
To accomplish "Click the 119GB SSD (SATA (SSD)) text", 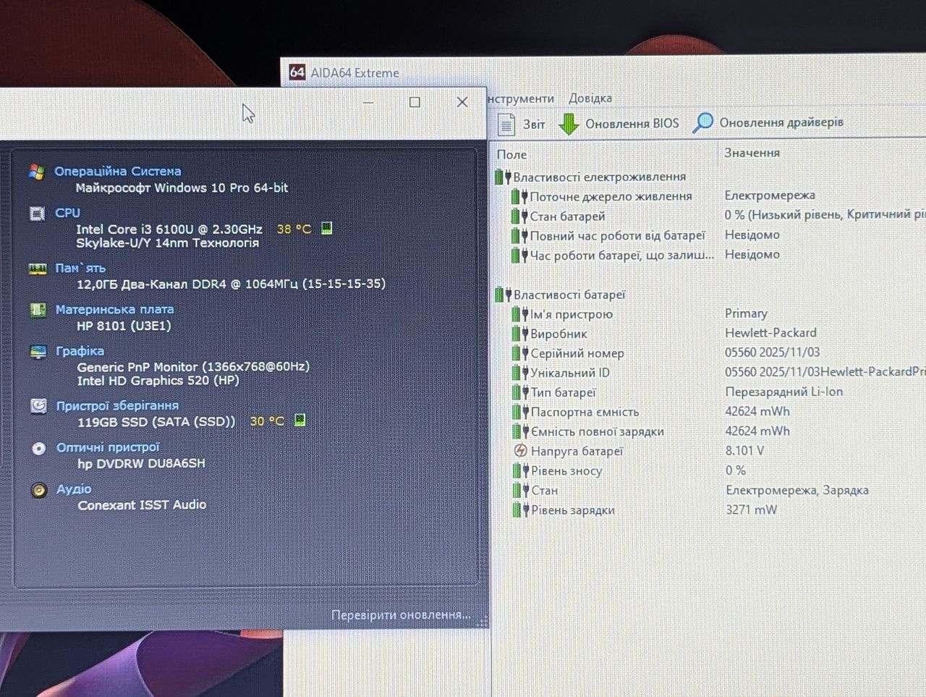I will (x=157, y=421).
